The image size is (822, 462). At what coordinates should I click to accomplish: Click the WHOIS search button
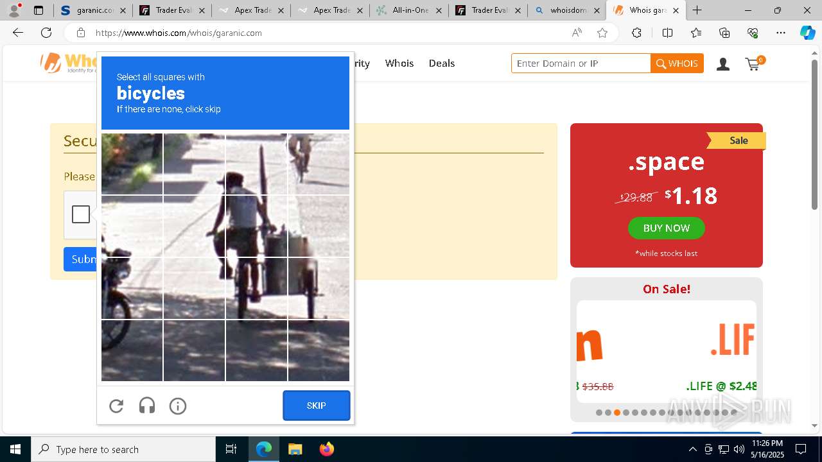677,63
